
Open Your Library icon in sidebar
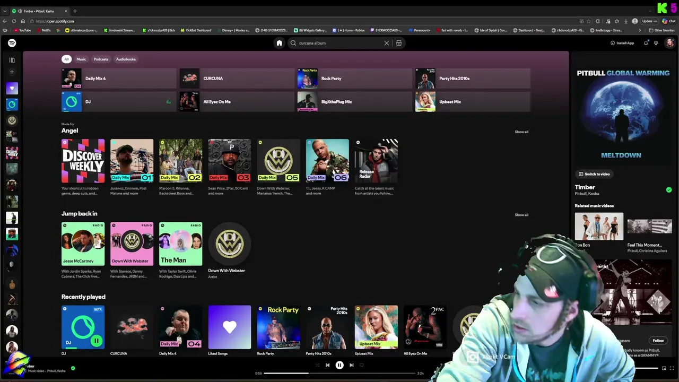pyautogui.click(x=12, y=60)
